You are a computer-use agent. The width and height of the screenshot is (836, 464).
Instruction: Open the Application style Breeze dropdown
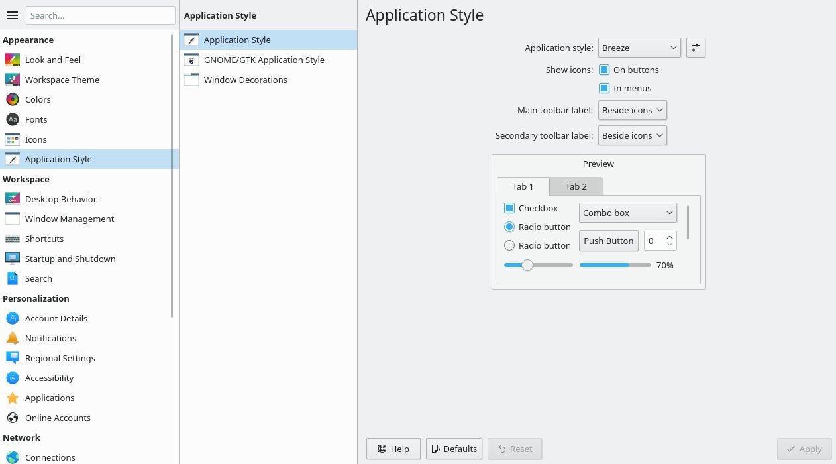[x=639, y=48]
